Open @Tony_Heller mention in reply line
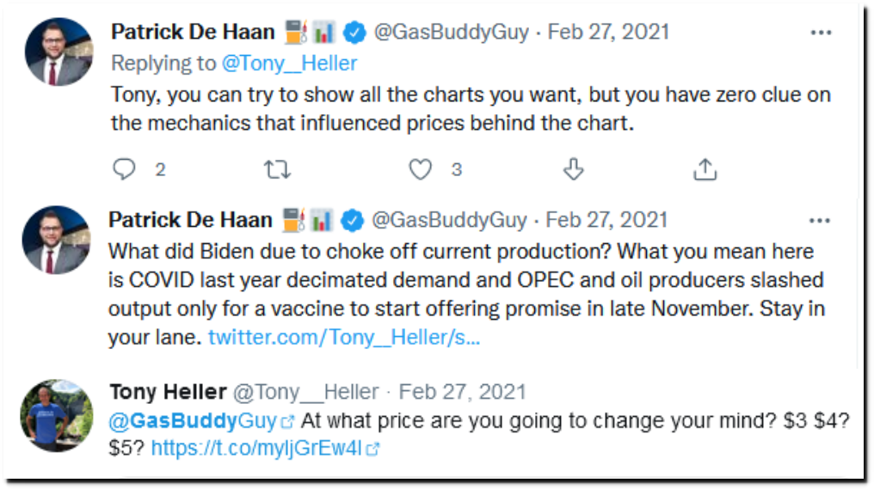This screenshot has height=489, width=874. (x=289, y=64)
